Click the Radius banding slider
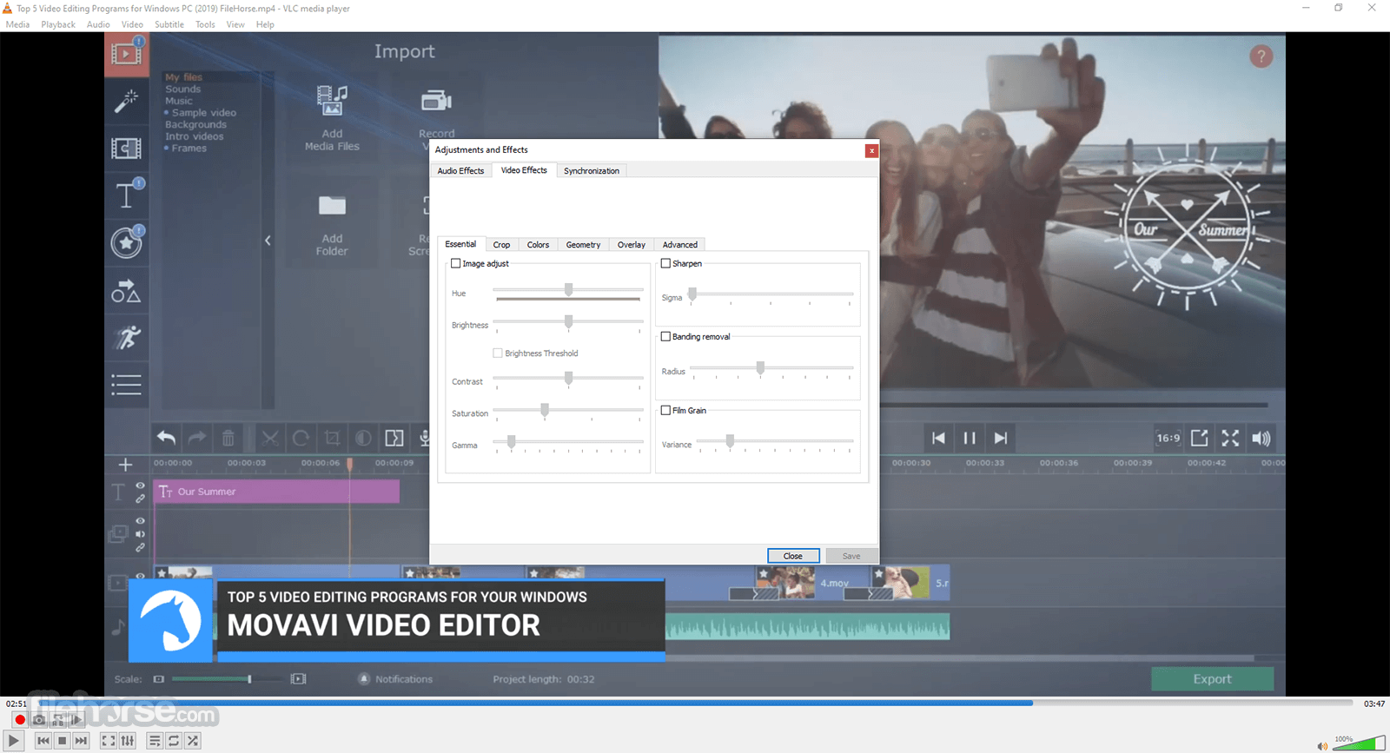Screen dimensions: 1390x753 771,368
